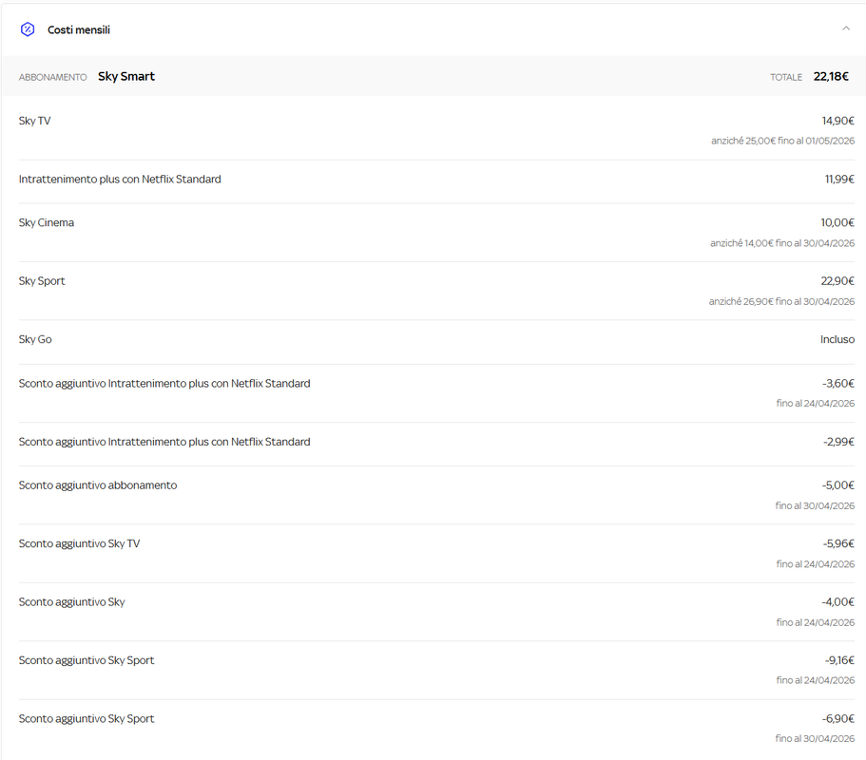This screenshot has height=760, width=866.
Task: Click the discount percent icon beside Costi mensili
Action: (x=27, y=29)
